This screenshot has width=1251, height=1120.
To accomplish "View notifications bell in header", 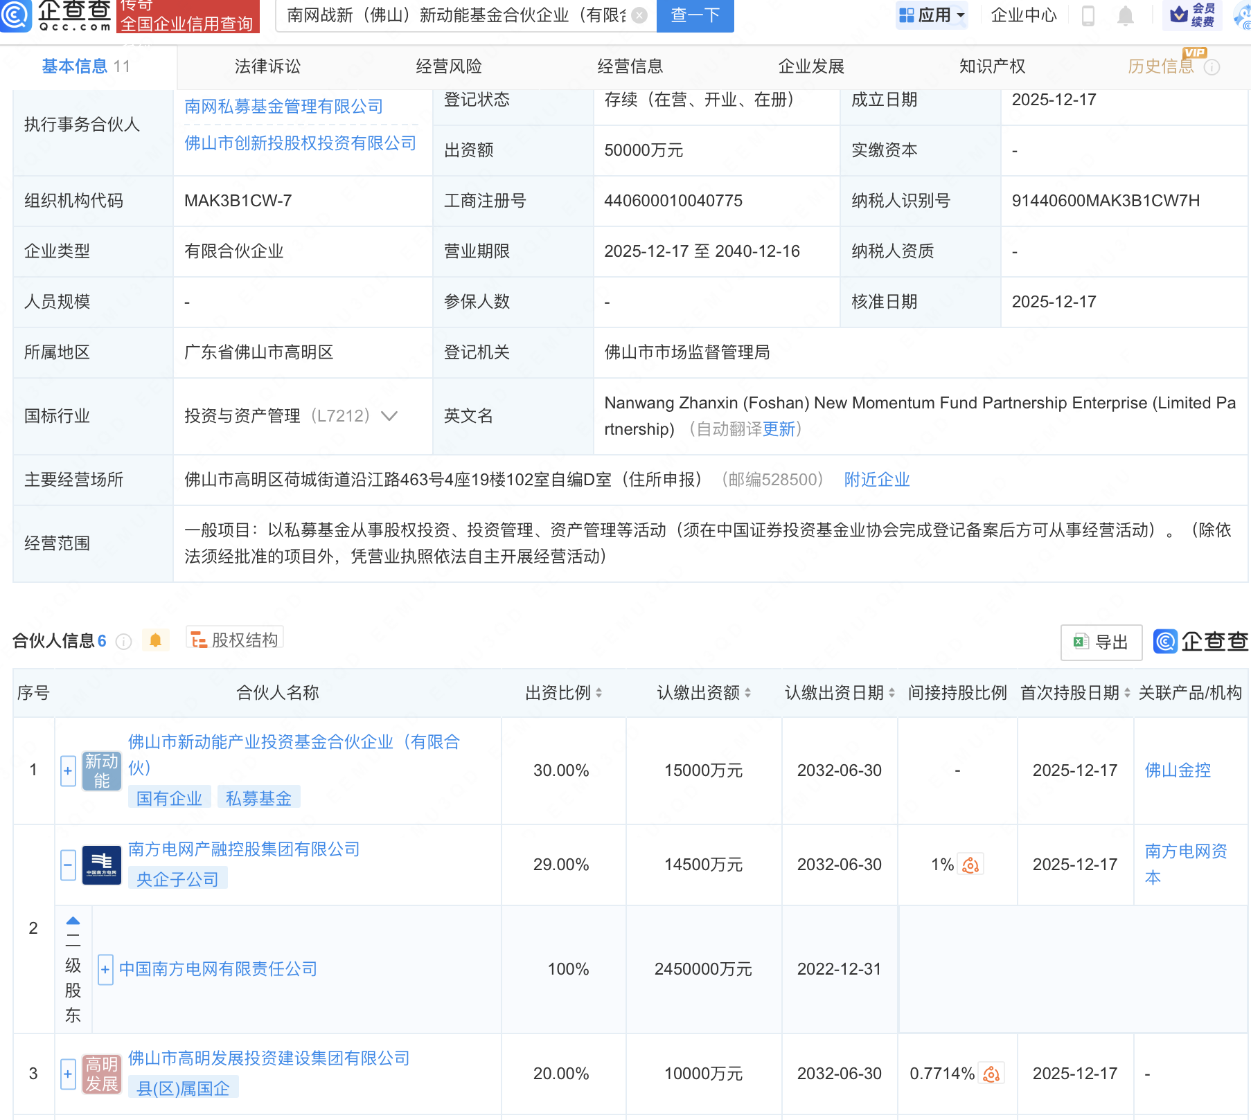I will pos(1126,15).
